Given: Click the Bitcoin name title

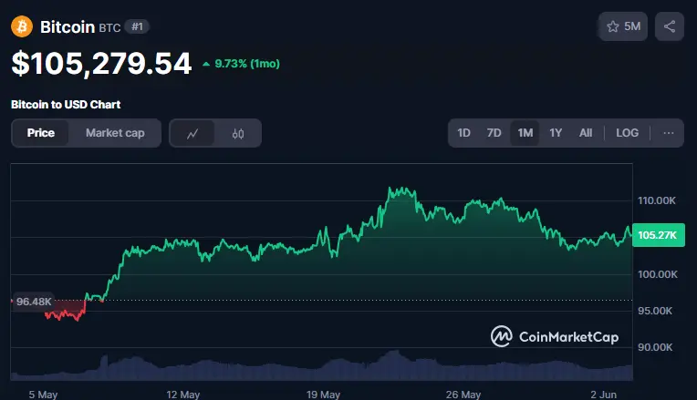Looking at the screenshot, I should click(x=68, y=27).
